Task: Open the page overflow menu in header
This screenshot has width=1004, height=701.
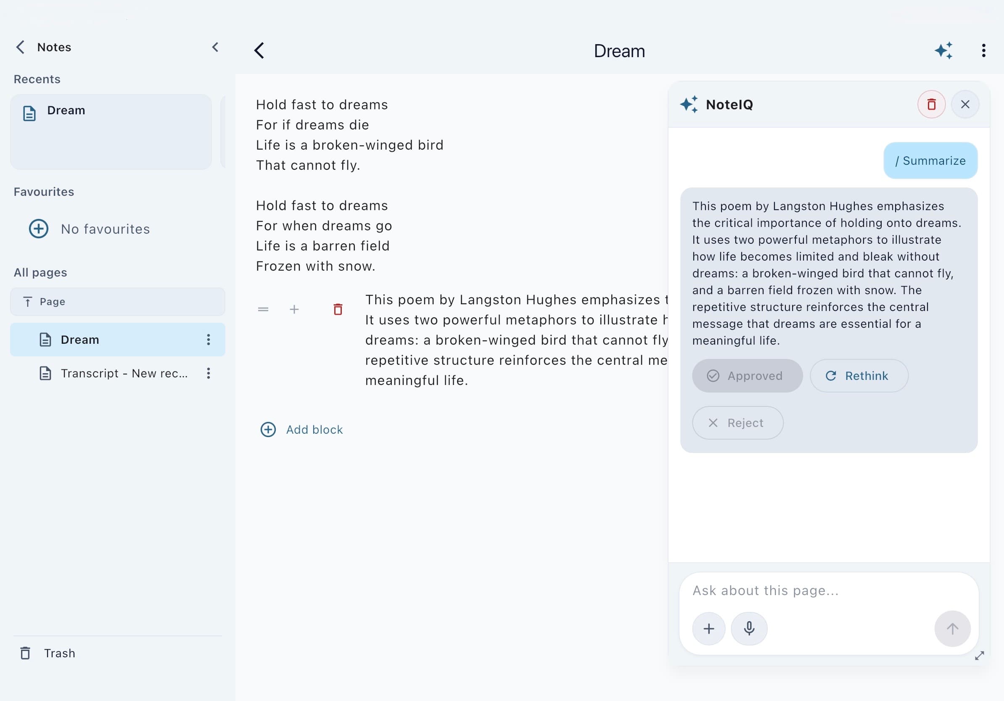Action: click(x=984, y=51)
